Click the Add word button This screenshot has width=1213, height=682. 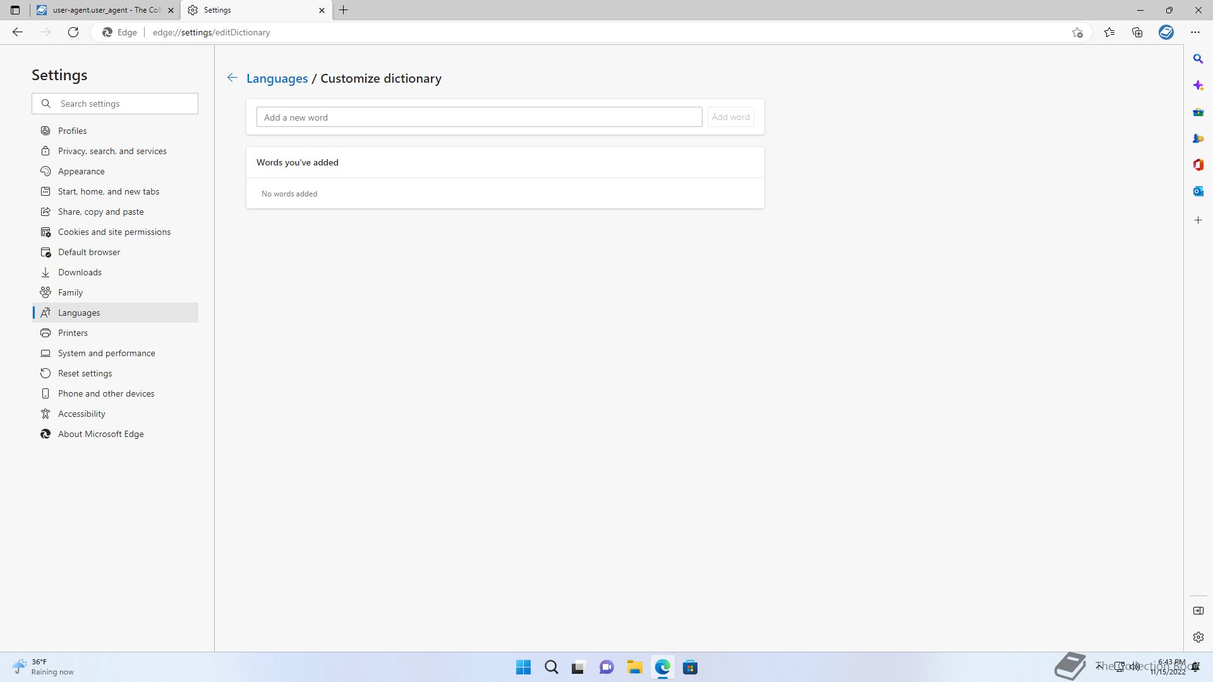[730, 117]
